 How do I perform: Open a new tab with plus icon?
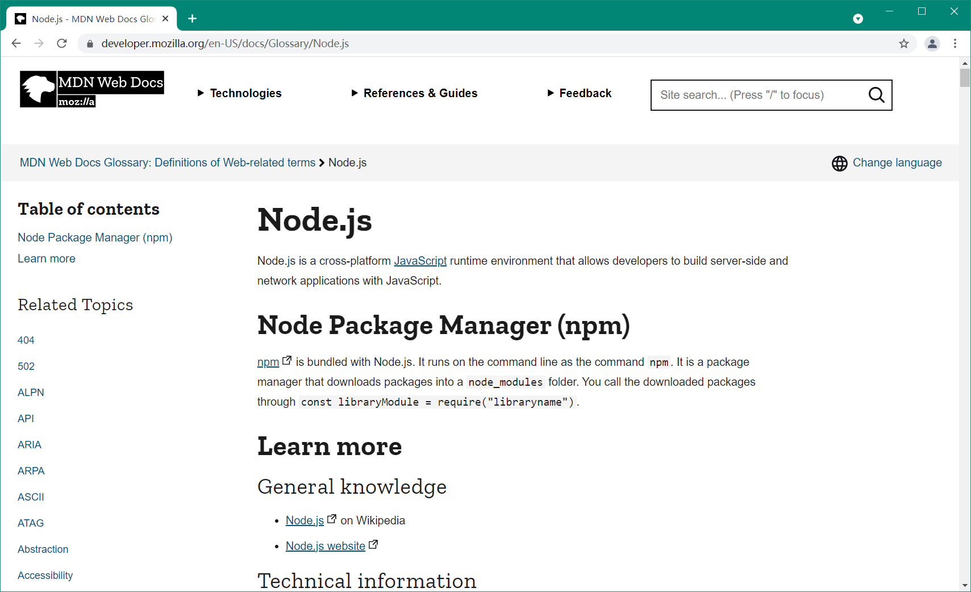pyautogui.click(x=192, y=19)
